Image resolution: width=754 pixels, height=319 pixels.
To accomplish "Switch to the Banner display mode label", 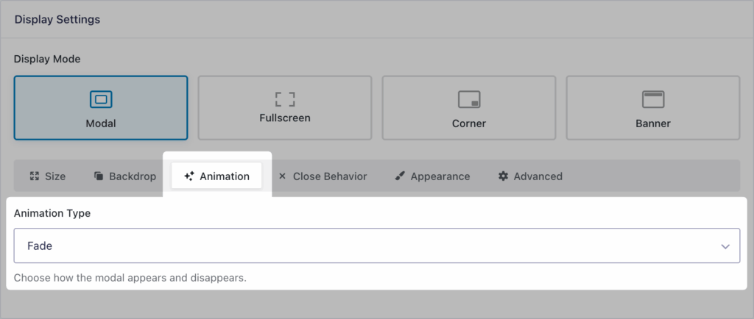I will 653,123.
